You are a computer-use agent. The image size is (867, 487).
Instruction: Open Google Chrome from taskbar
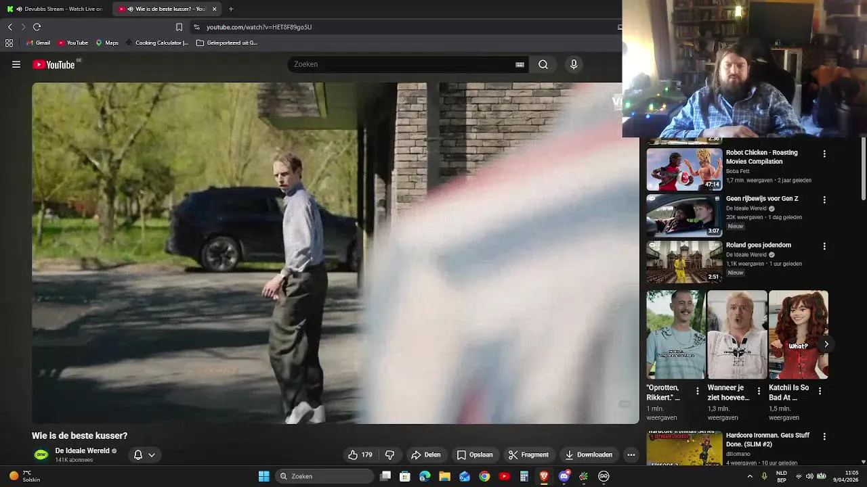484,476
